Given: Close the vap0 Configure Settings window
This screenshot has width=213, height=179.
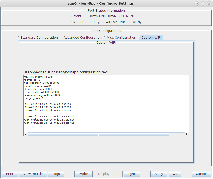Looking at the screenshot, I should click(x=209, y=4).
